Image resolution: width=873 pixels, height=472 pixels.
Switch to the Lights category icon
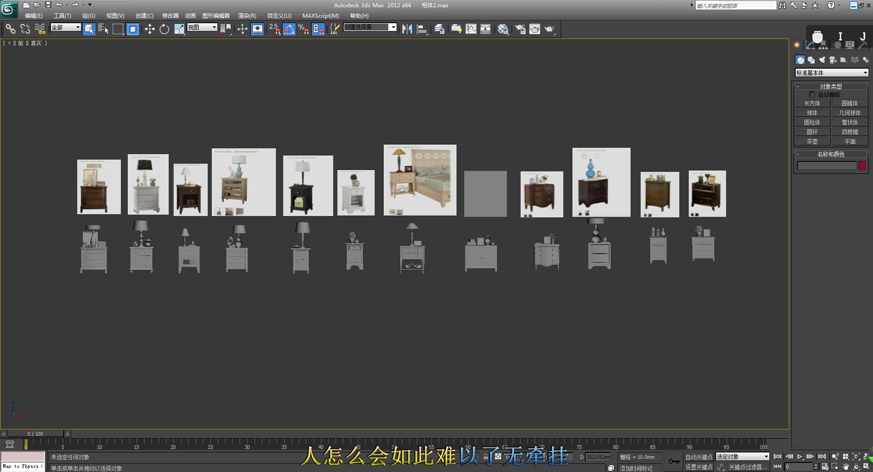(822, 60)
